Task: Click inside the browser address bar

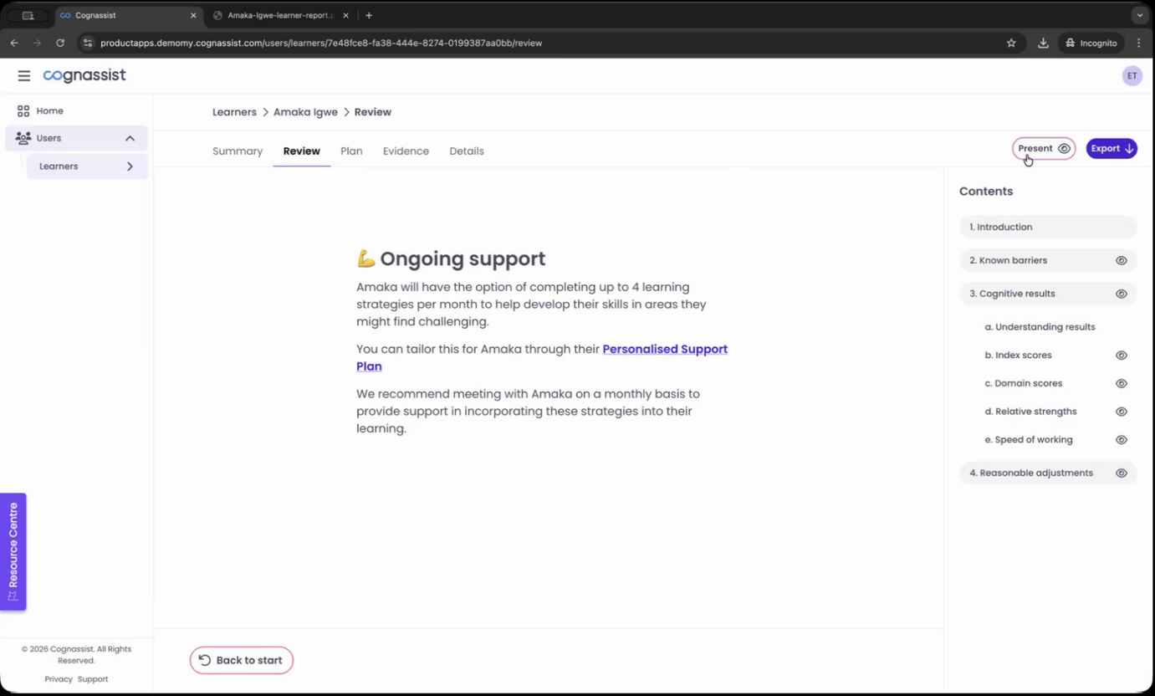Action: click(418, 43)
